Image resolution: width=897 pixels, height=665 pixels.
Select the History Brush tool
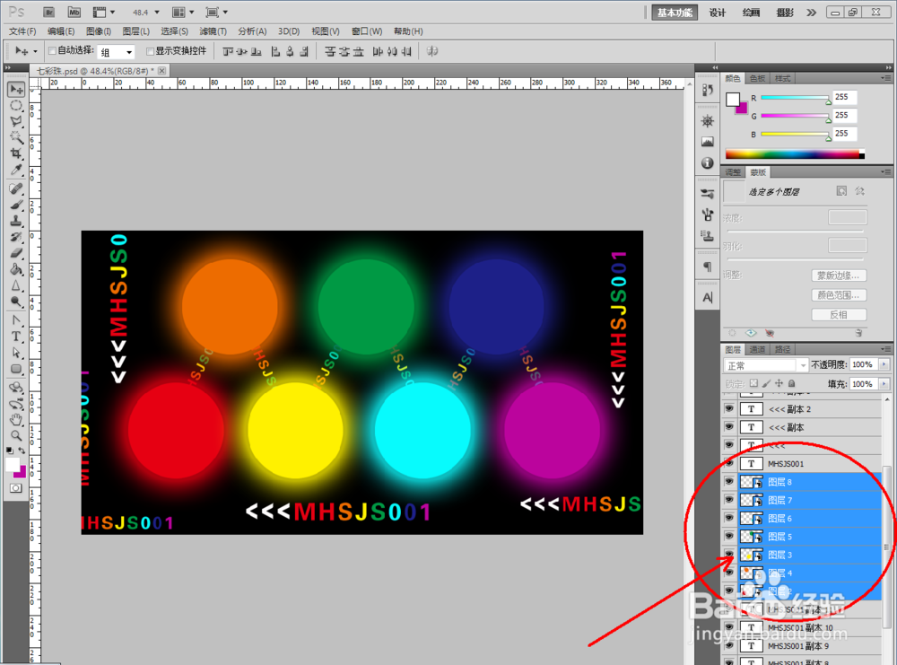click(16, 237)
